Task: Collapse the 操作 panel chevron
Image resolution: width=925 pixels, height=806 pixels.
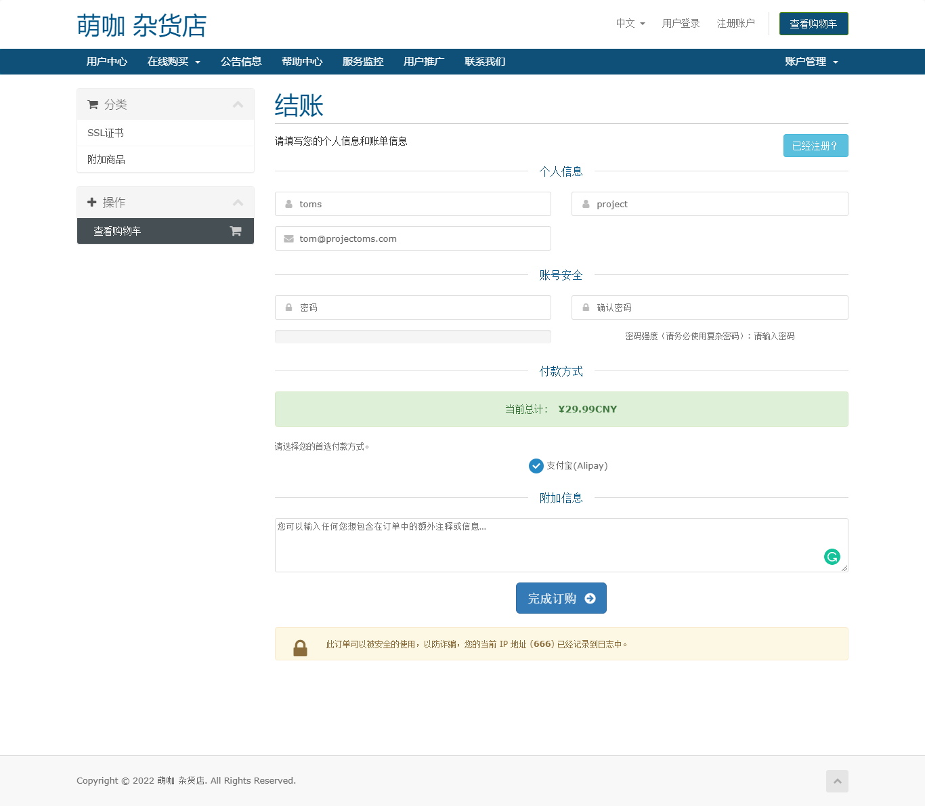Action: coord(238,203)
